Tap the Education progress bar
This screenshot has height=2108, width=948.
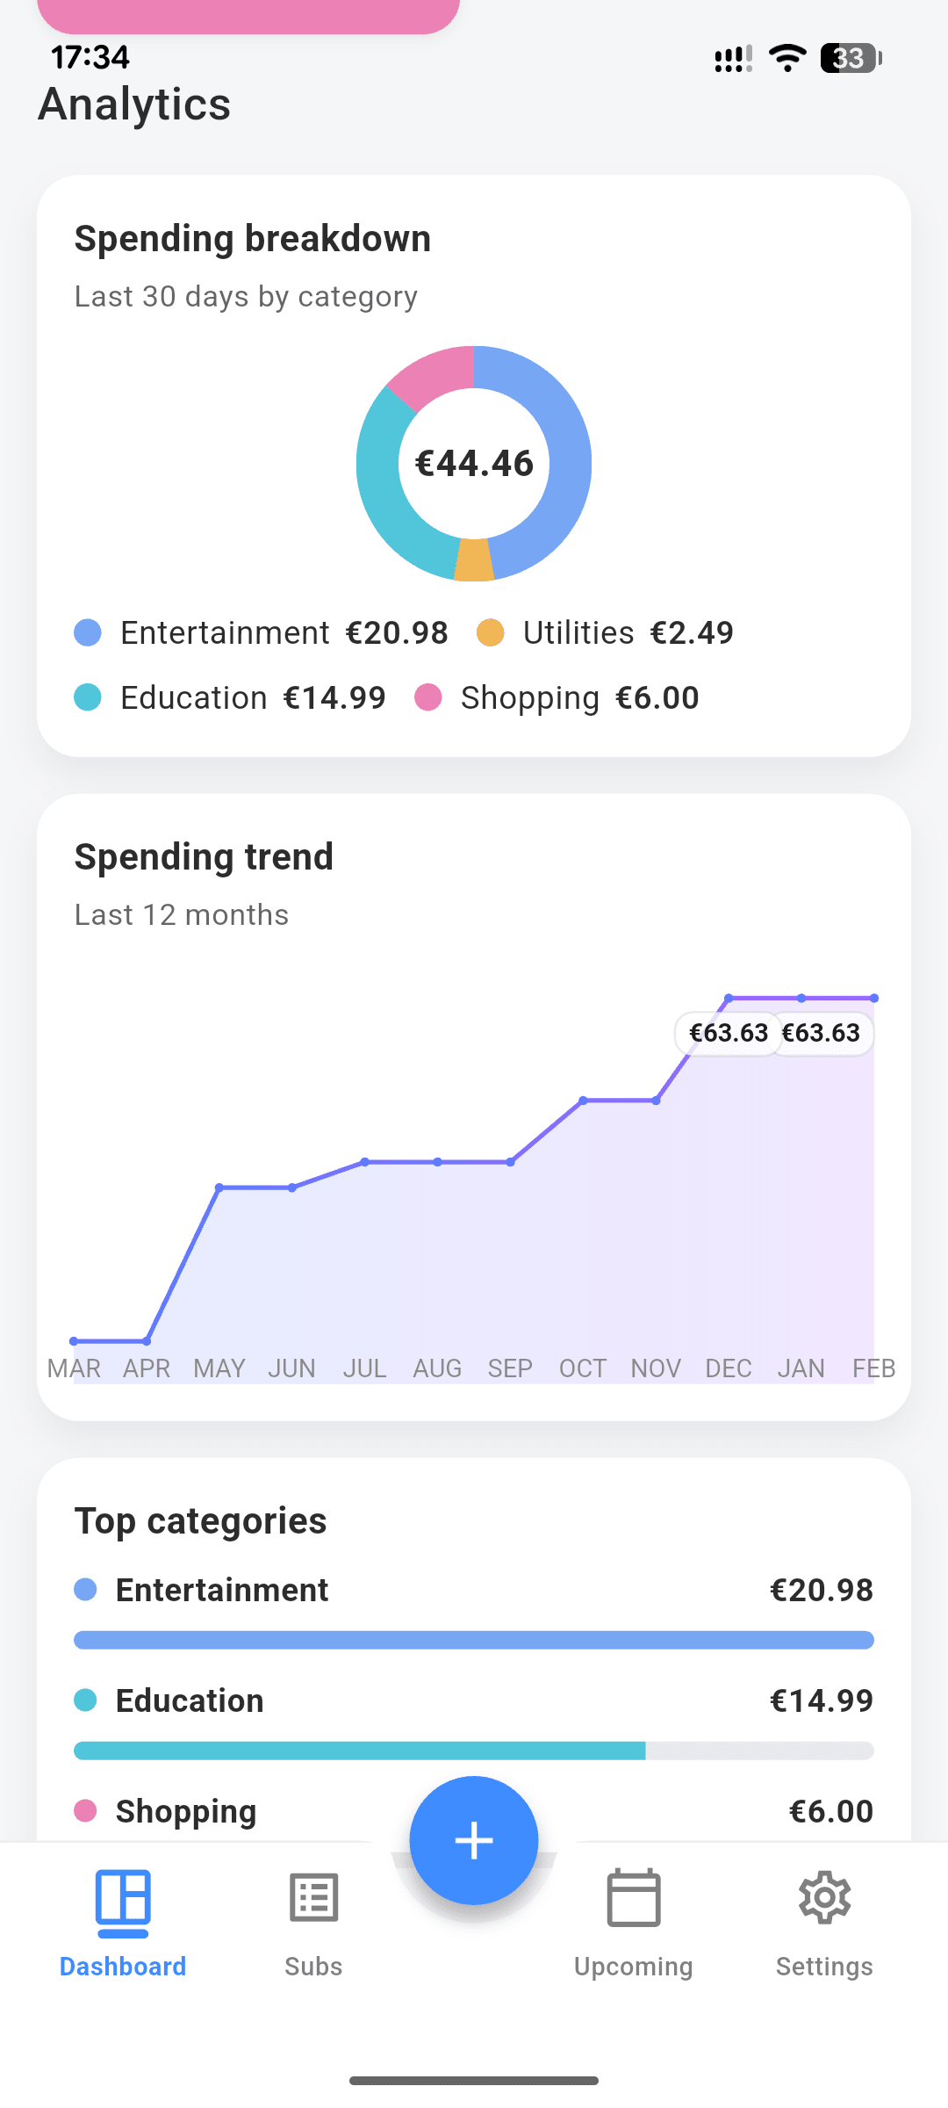click(x=474, y=1751)
